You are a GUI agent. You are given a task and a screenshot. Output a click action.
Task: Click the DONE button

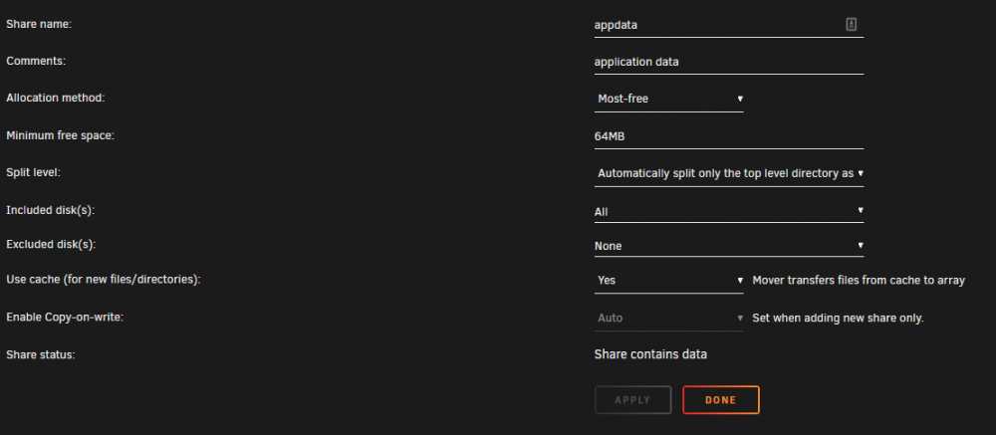pyautogui.click(x=721, y=400)
